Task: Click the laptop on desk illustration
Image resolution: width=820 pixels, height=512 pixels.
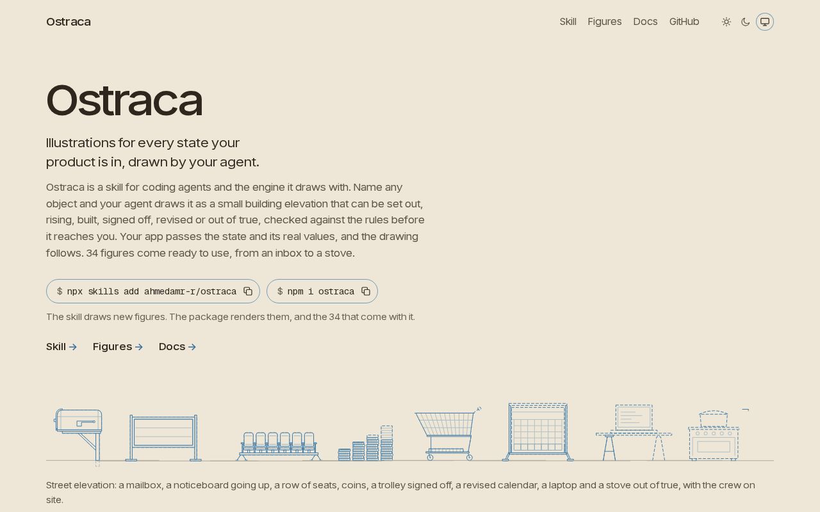Action: (x=634, y=432)
